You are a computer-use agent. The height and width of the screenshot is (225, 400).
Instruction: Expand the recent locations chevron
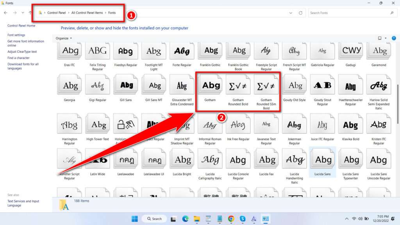tap(23, 13)
